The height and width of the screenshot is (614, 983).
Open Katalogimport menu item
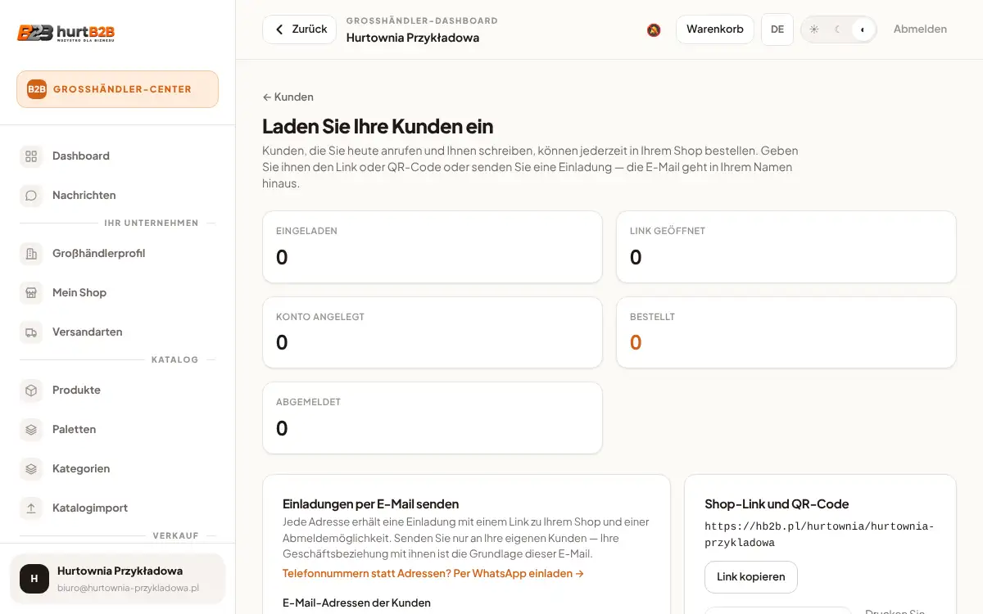[117, 508]
